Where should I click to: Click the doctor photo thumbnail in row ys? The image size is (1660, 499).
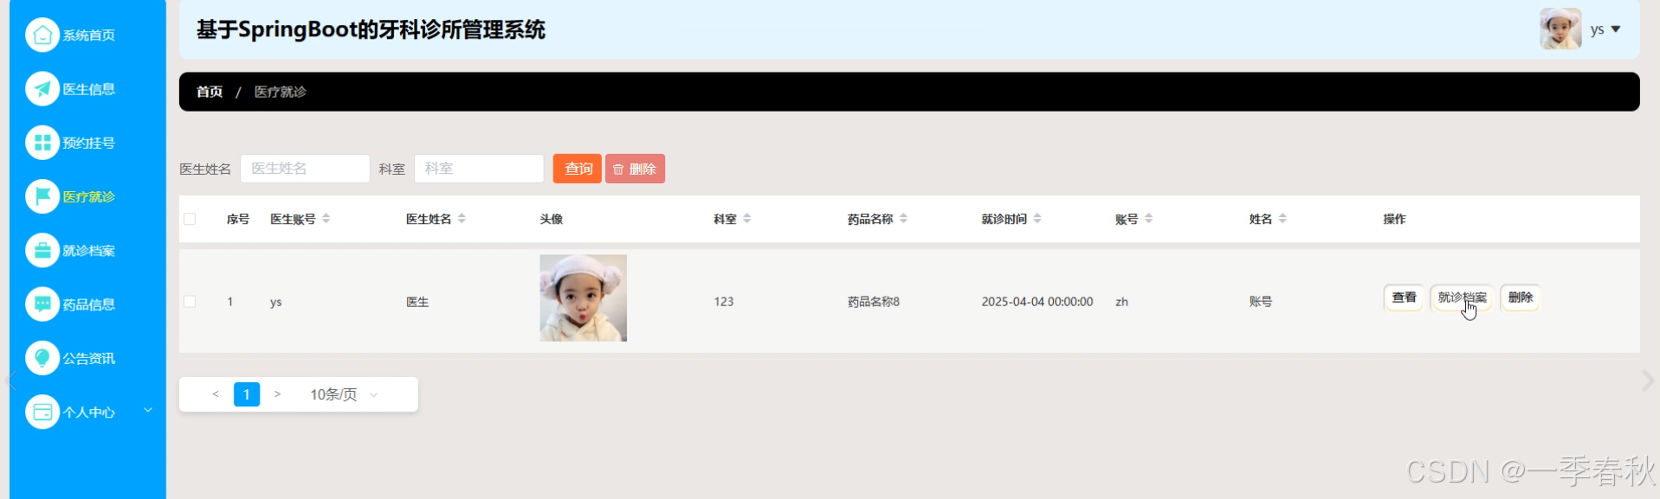584,297
